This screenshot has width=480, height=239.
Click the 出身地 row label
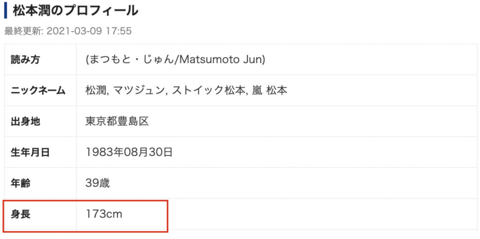25,122
